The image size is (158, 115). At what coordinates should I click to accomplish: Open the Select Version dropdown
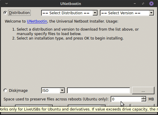click(x=127, y=13)
